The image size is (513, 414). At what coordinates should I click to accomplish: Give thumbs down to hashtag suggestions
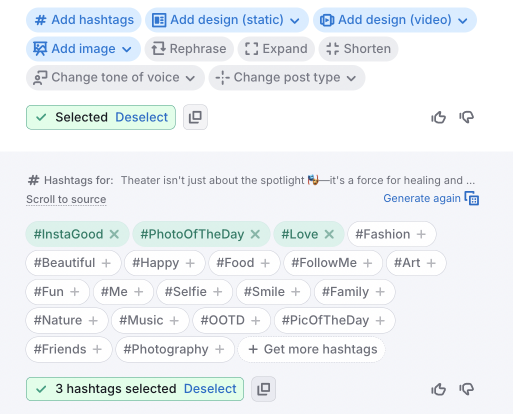point(466,389)
